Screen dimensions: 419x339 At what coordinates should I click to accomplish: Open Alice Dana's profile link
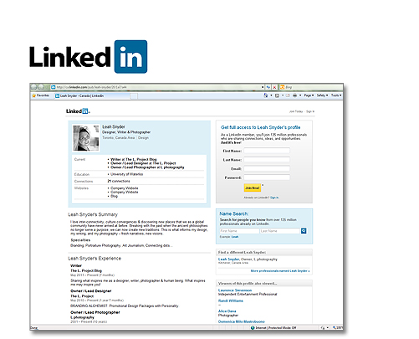point(227,311)
